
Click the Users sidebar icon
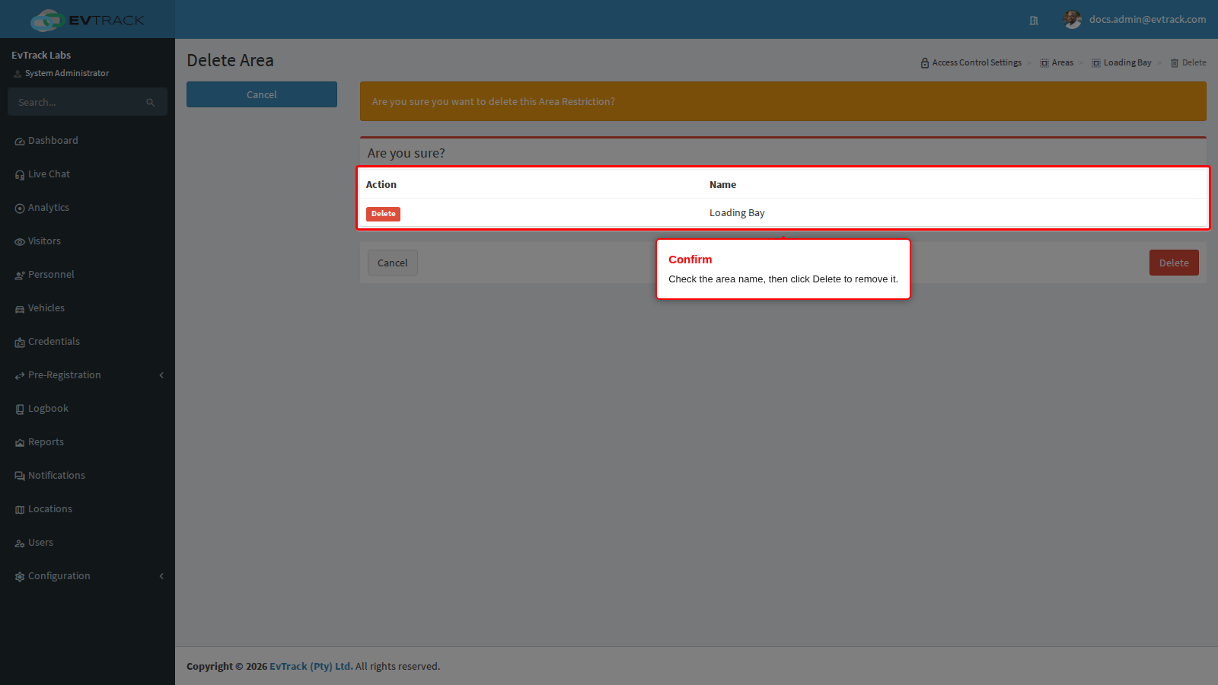(x=20, y=543)
